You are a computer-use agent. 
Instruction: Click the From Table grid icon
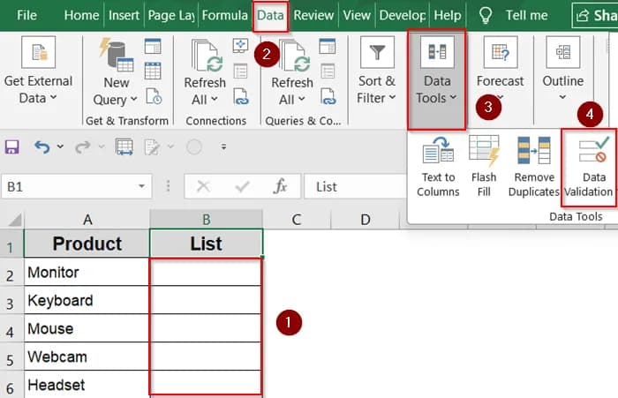[x=153, y=71]
